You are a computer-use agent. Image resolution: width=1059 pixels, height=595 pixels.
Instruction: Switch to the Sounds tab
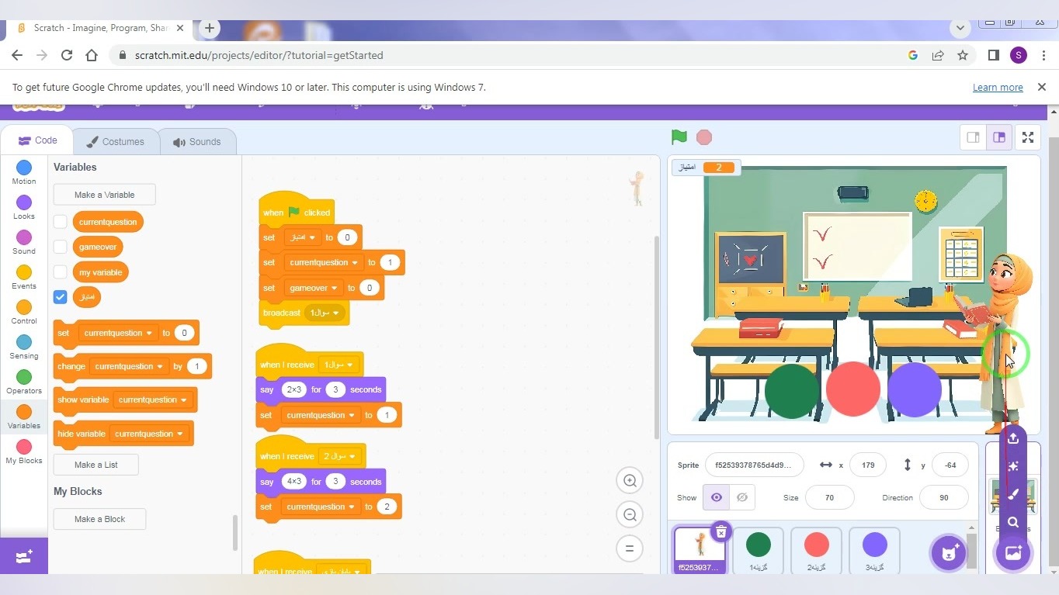click(197, 141)
